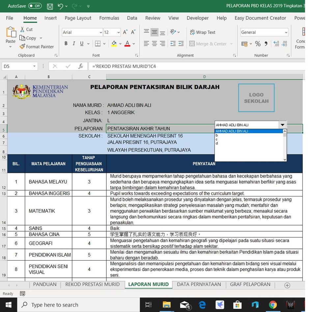
Task: Open Customize Quick Access Toolbar dropdown
Action: click(88, 6)
